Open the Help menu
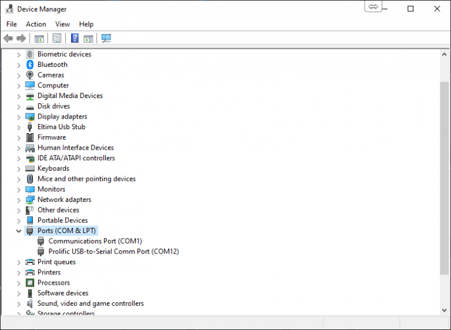 pos(86,24)
